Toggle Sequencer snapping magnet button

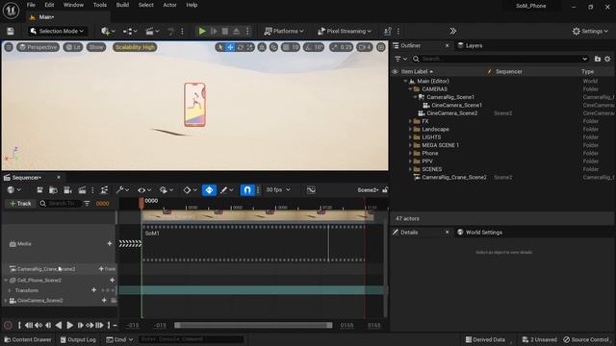(x=246, y=190)
